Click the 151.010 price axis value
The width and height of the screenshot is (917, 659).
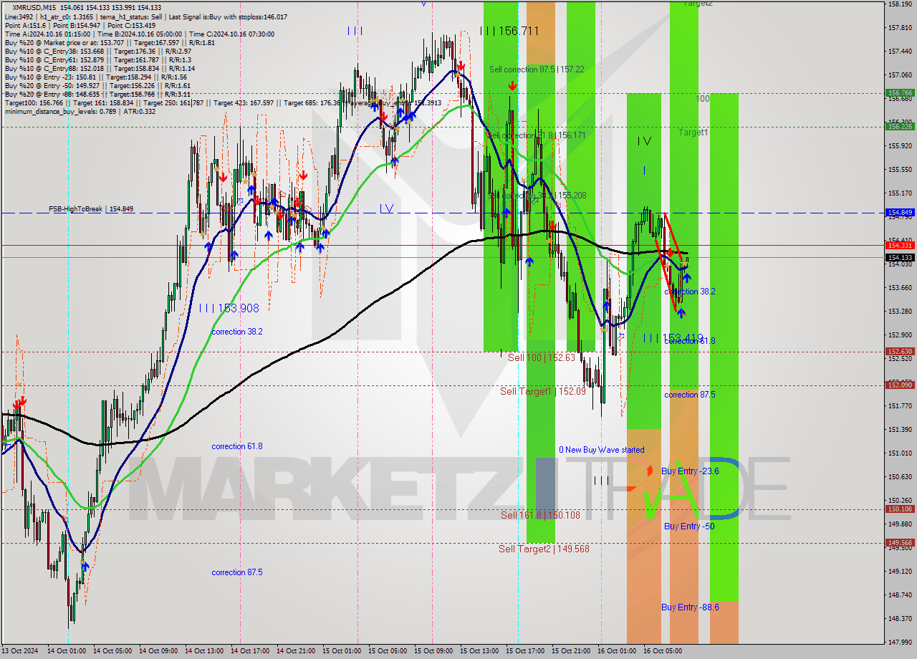click(x=900, y=453)
